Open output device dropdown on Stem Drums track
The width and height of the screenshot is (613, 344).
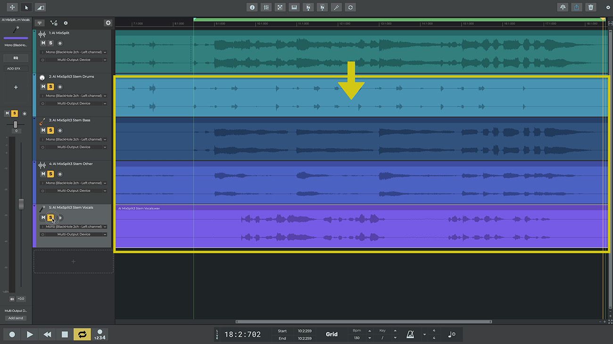tap(74, 103)
